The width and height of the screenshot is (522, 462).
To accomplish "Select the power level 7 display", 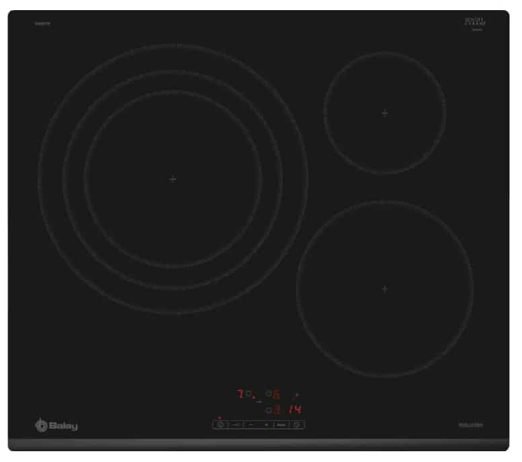I will click(240, 394).
